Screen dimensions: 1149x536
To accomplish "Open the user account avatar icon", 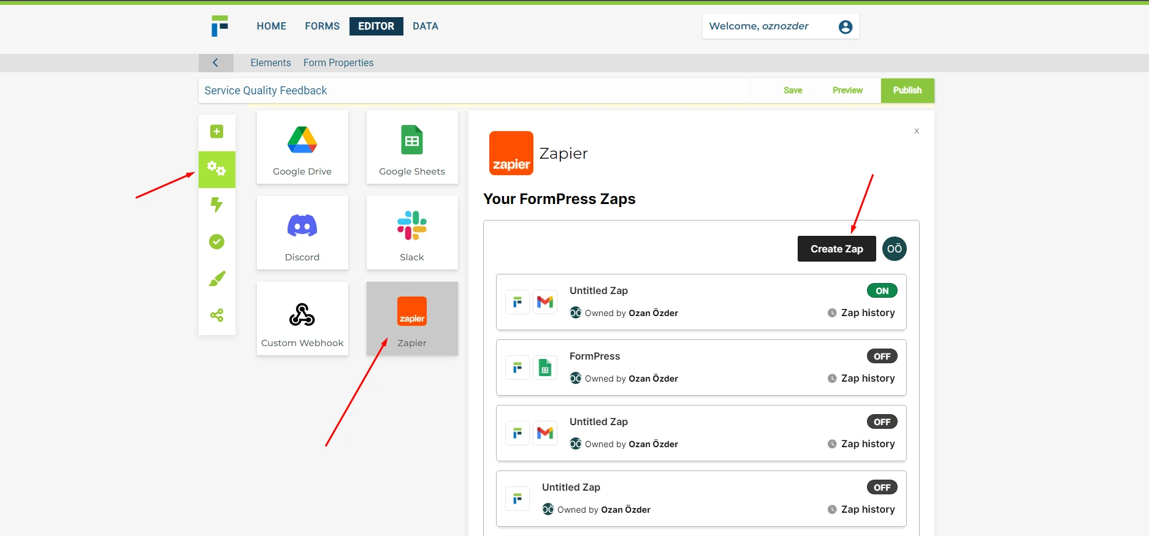I will (x=846, y=27).
